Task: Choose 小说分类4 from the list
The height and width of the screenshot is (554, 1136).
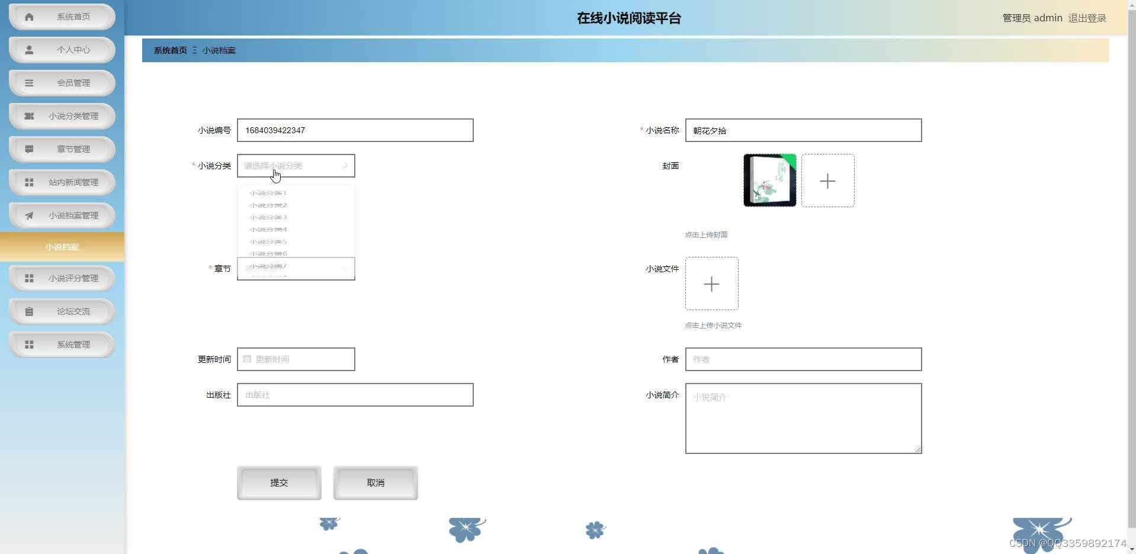Action: [x=296, y=230]
